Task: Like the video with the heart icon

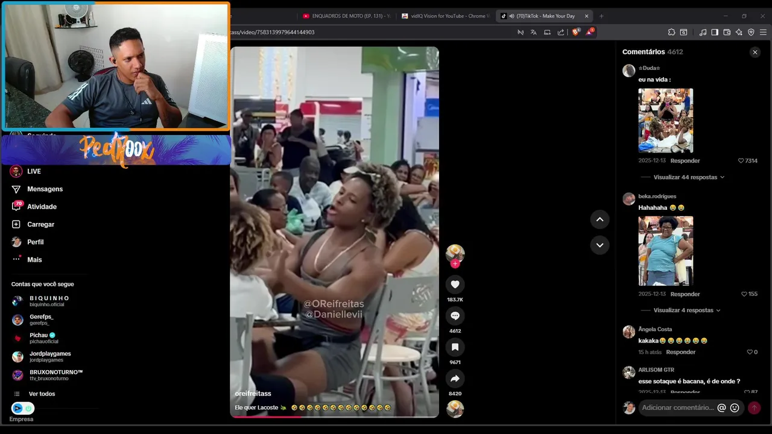Action: 455,285
